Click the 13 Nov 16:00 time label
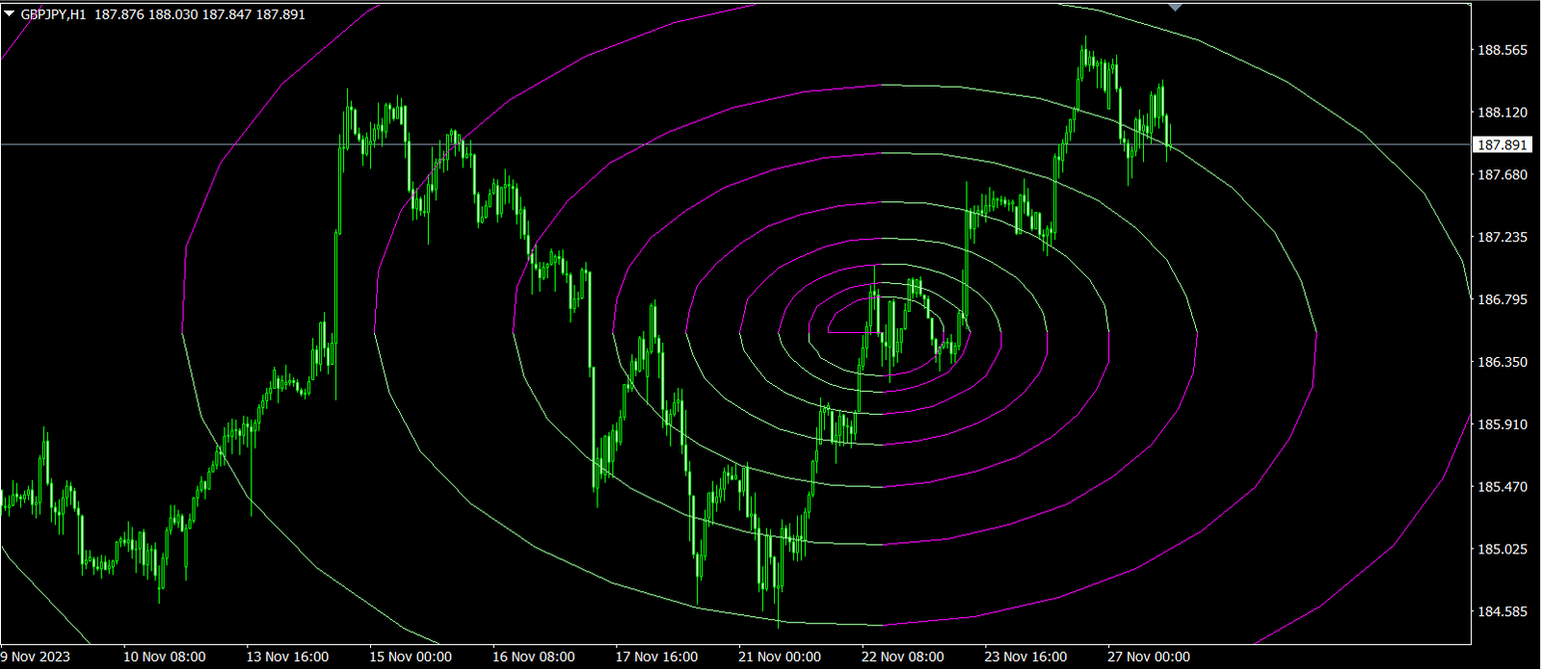 [x=287, y=656]
